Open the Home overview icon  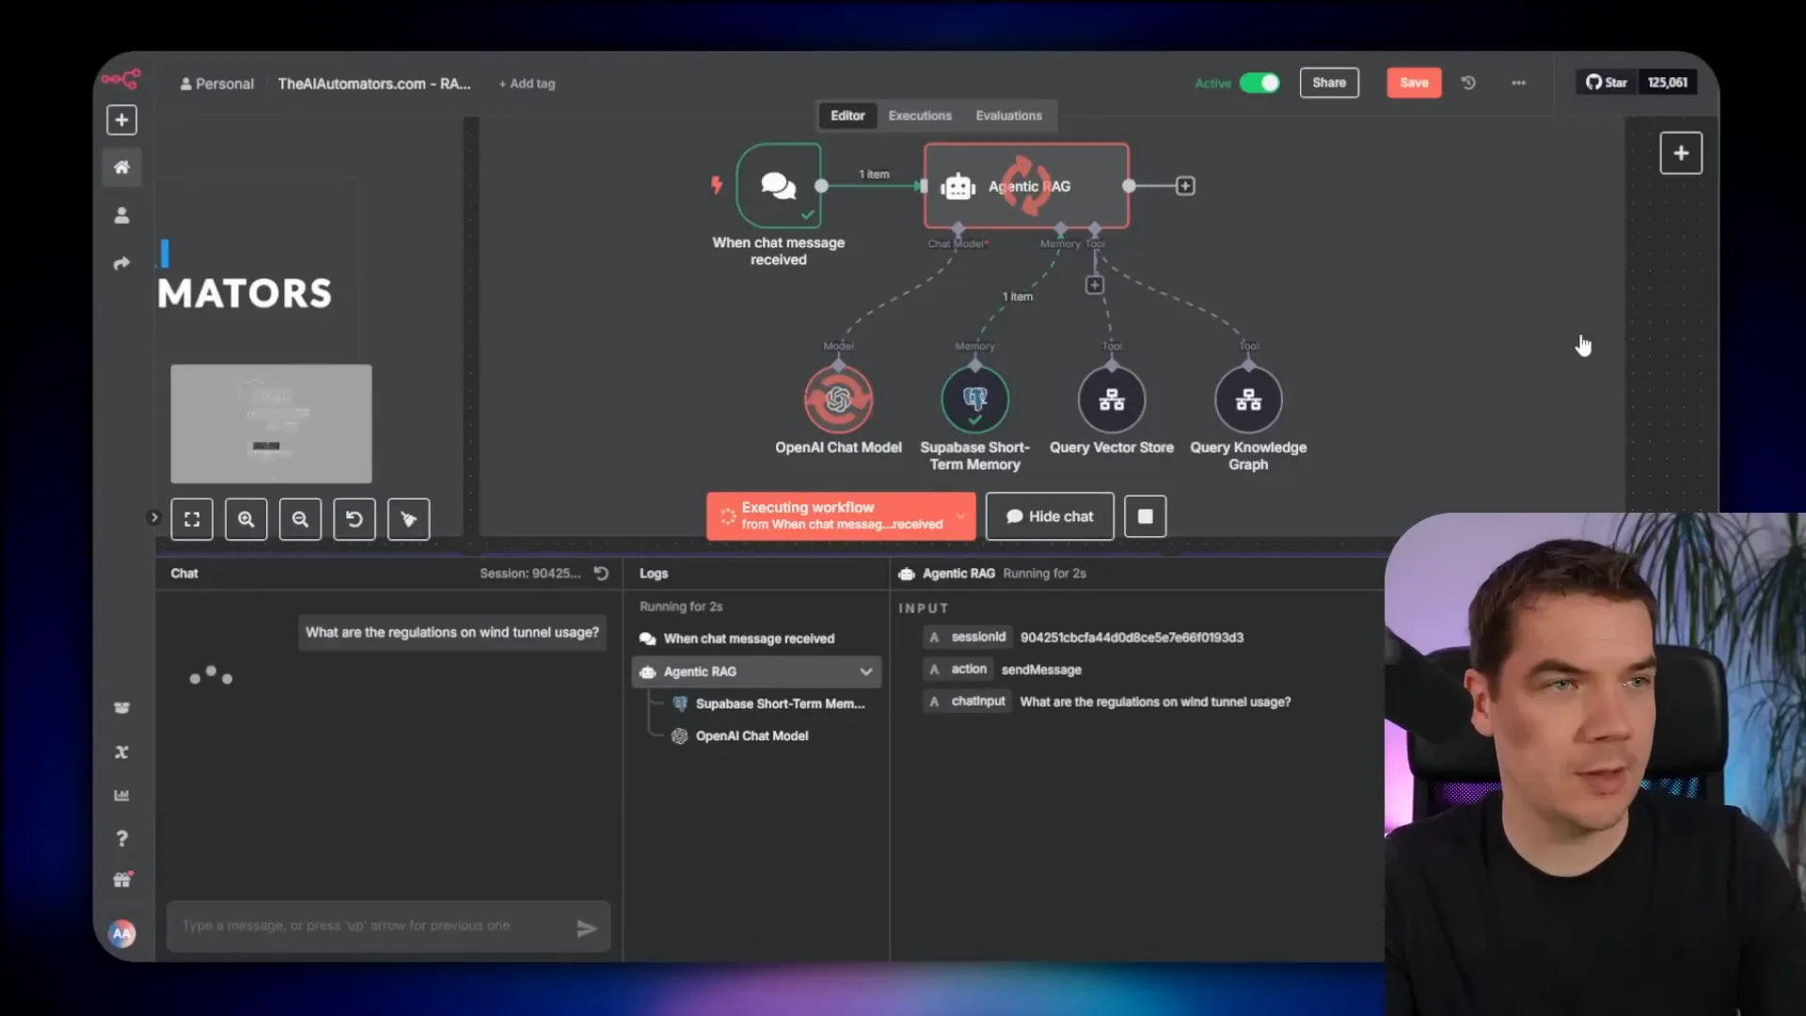pos(121,167)
